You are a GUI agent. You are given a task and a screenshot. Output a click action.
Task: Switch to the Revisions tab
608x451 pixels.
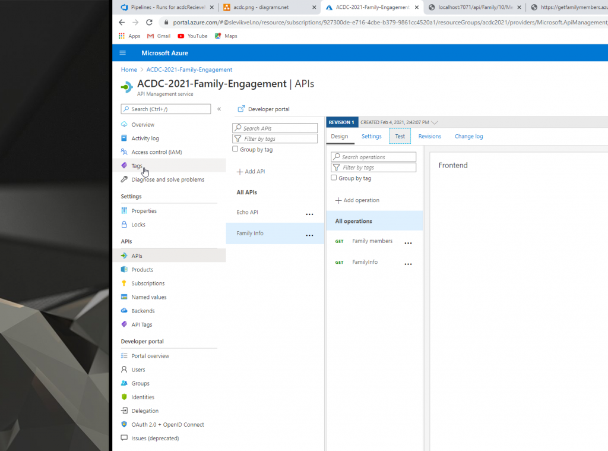click(430, 136)
